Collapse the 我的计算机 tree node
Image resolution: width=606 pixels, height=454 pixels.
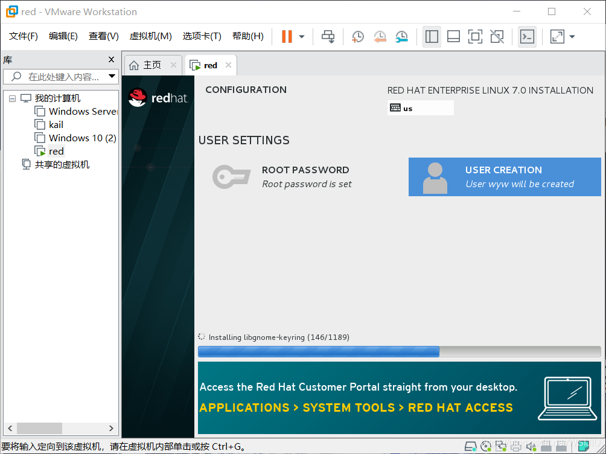point(12,98)
